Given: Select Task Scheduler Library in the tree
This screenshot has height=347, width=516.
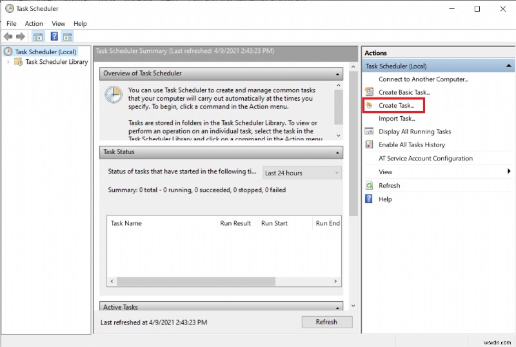Looking at the screenshot, I should pos(57,62).
